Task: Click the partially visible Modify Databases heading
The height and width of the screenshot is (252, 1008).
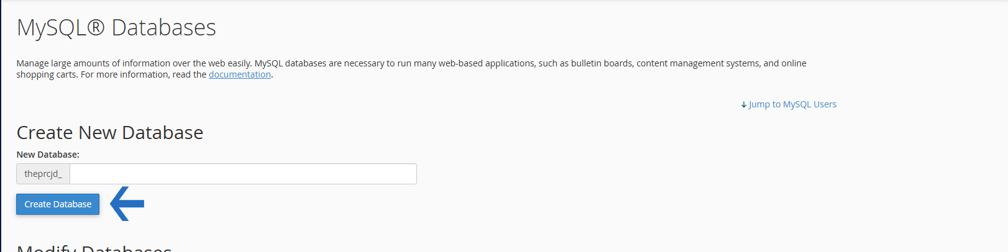Action: point(94,248)
